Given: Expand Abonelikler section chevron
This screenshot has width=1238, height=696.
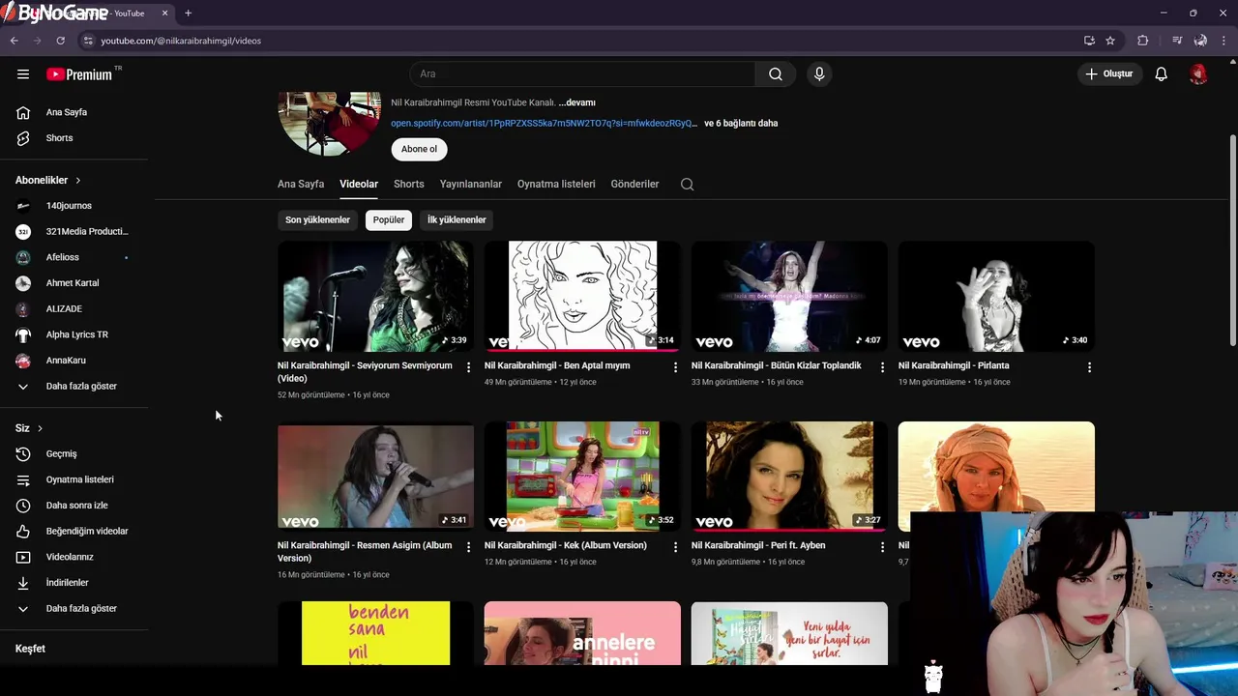Looking at the screenshot, I should point(78,180).
